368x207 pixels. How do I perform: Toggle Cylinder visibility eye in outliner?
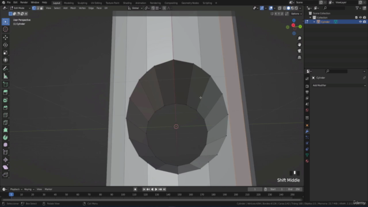pyautogui.click(x=361, y=22)
